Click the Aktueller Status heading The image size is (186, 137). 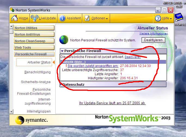pyautogui.click(x=153, y=28)
